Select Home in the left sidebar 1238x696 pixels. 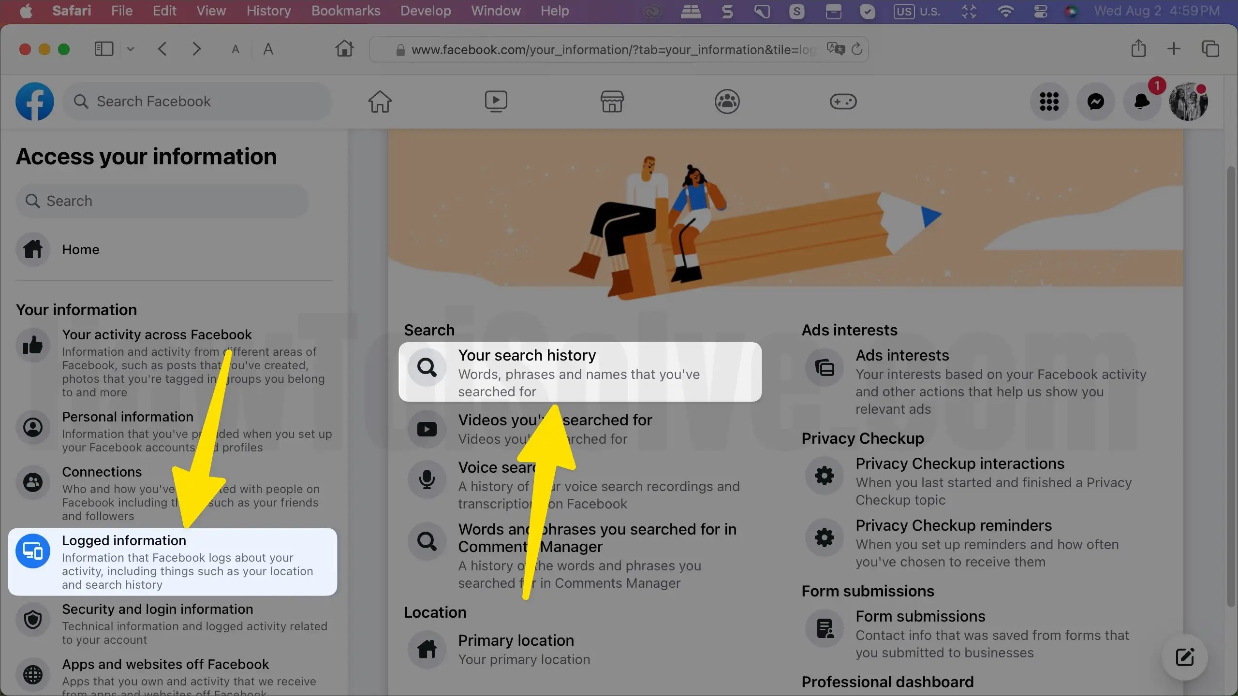tap(80, 250)
